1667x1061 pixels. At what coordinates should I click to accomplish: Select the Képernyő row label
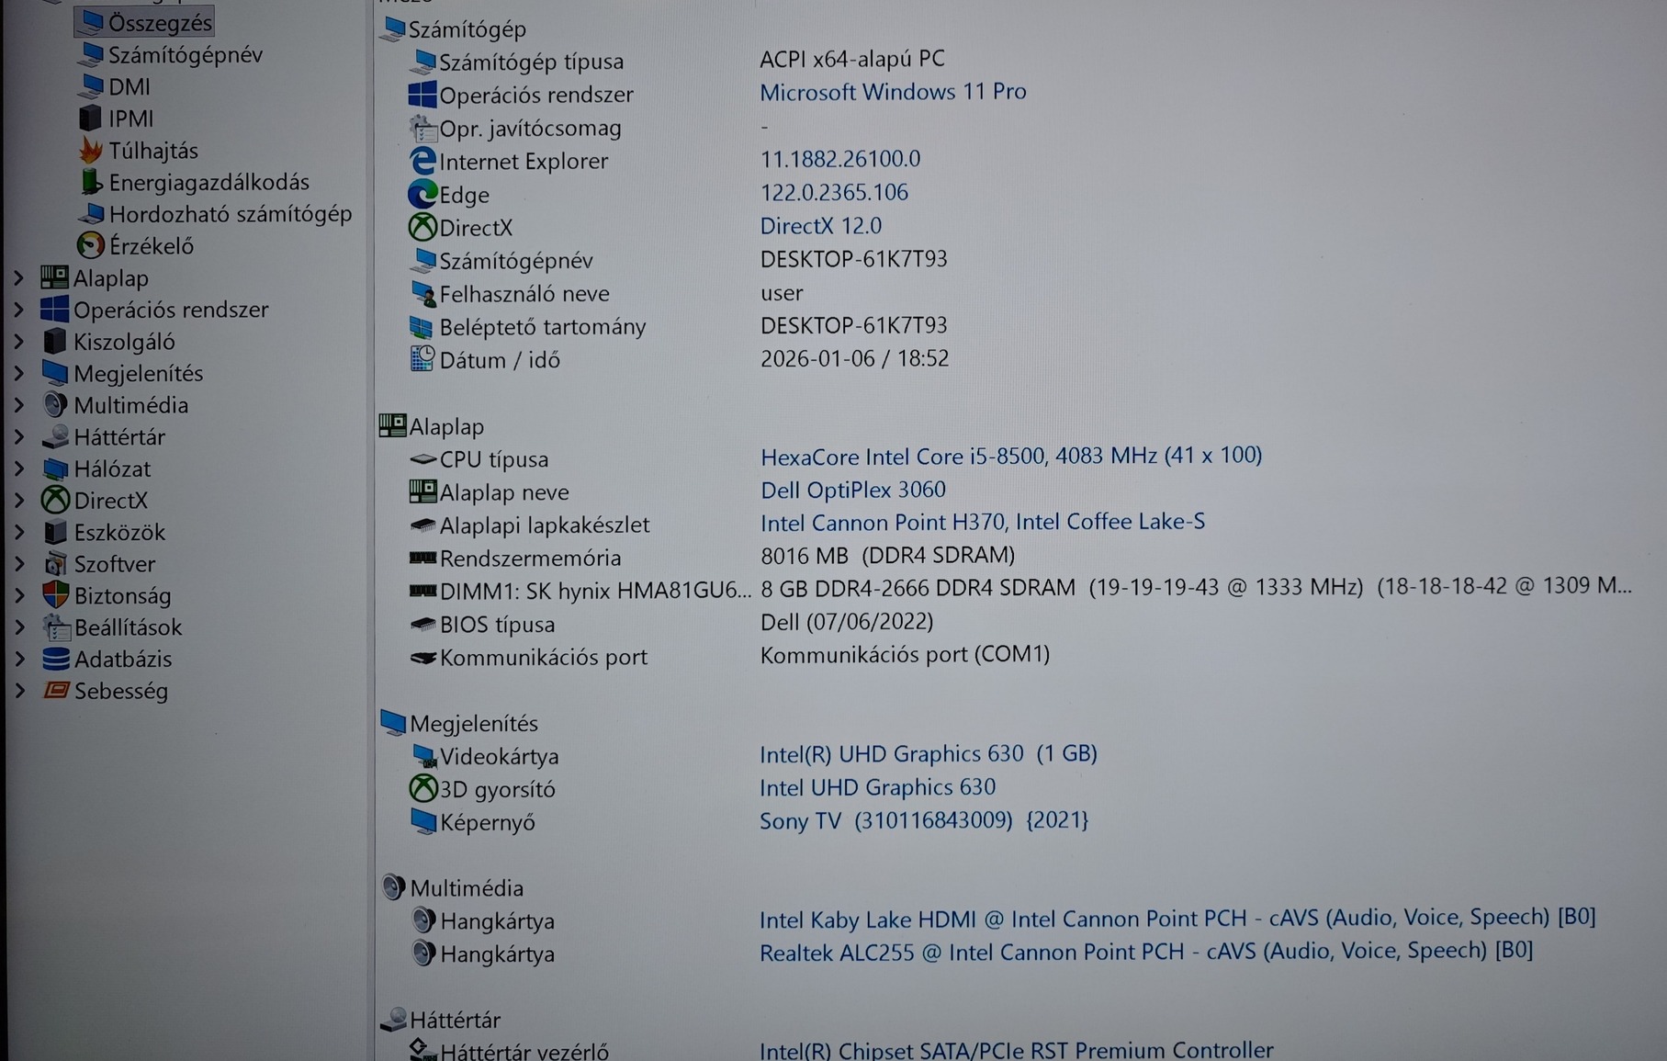click(x=487, y=822)
